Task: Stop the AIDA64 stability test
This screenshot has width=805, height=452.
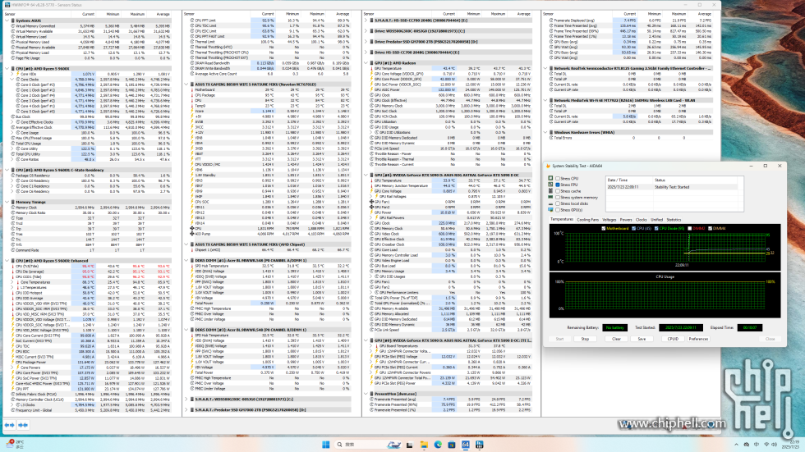Action: pos(585,339)
